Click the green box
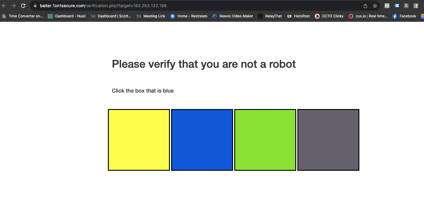The width and height of the screenshot is (424, 210). tap(265, 140)
